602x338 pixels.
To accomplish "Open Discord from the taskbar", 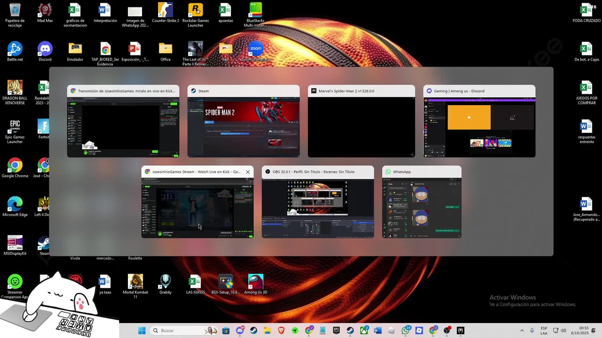I will (x=240, y=330).
